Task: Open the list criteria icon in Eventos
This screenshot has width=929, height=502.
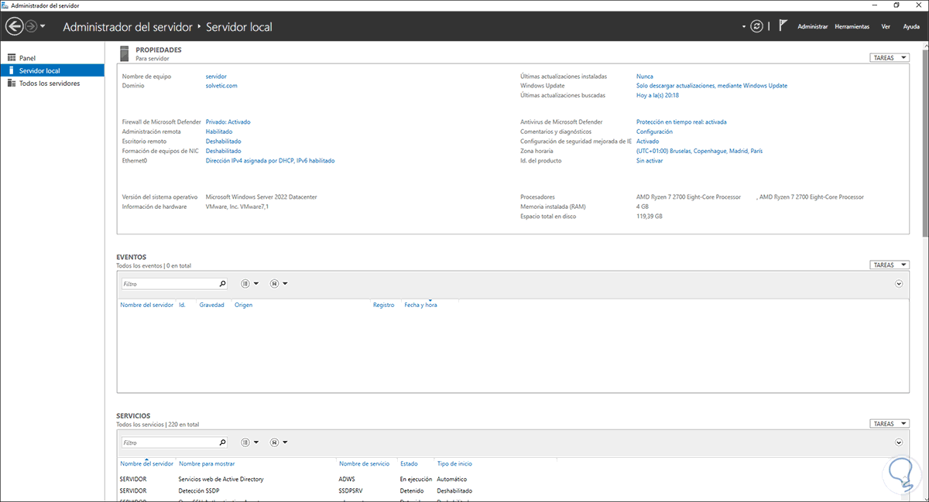Action: tap(245, 284)
